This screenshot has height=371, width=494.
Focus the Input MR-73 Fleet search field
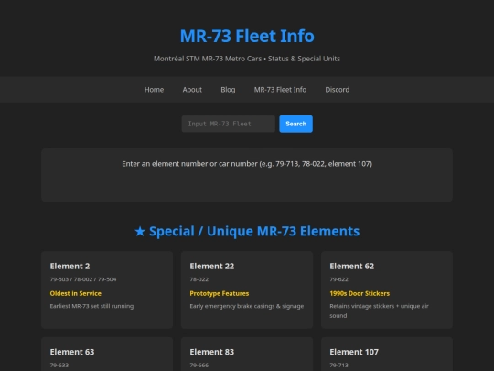229,124
